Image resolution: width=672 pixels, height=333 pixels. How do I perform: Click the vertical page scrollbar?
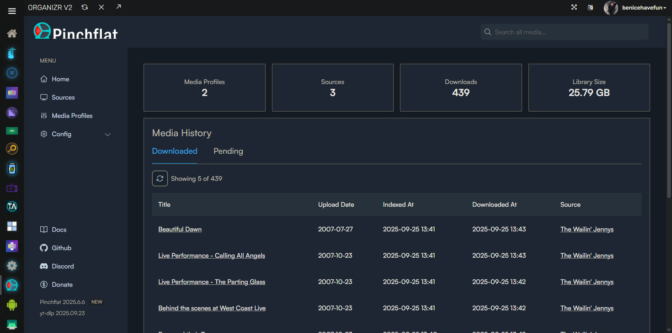click(669, 112)
